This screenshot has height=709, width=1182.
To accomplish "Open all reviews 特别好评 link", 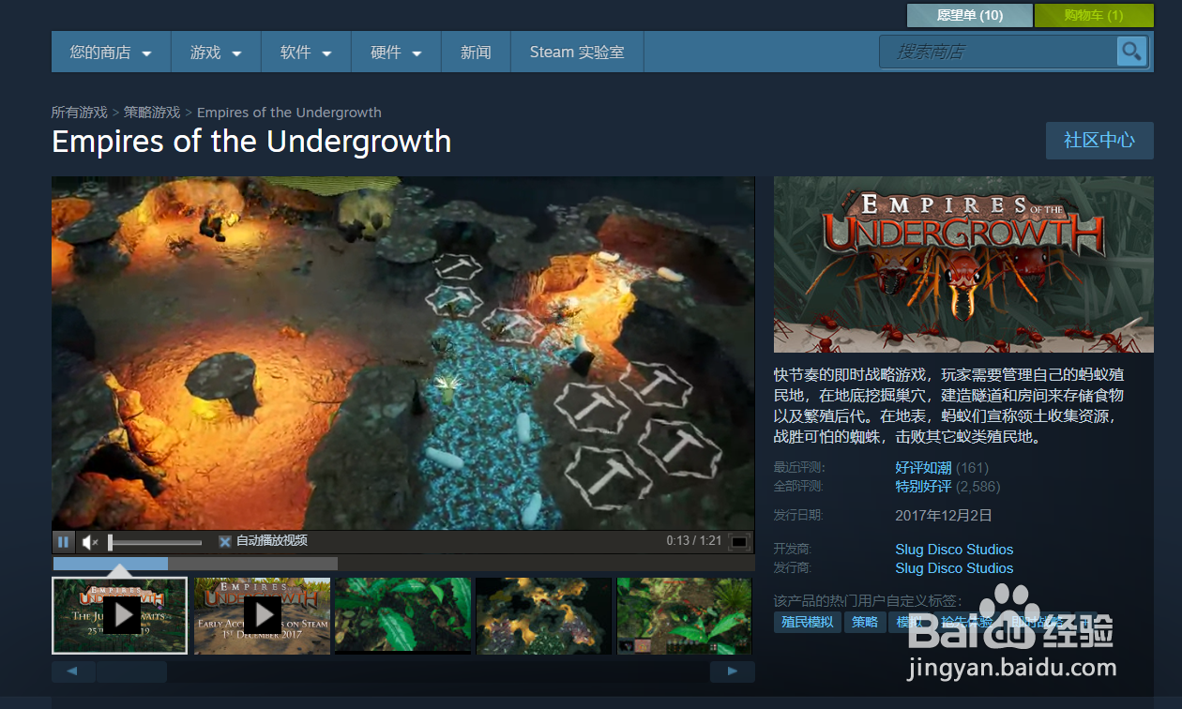I will [923, 487].
